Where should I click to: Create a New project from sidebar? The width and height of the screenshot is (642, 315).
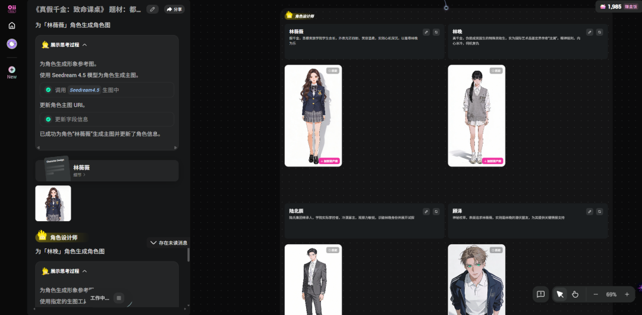pyautogui.click(x=12, y=73)
